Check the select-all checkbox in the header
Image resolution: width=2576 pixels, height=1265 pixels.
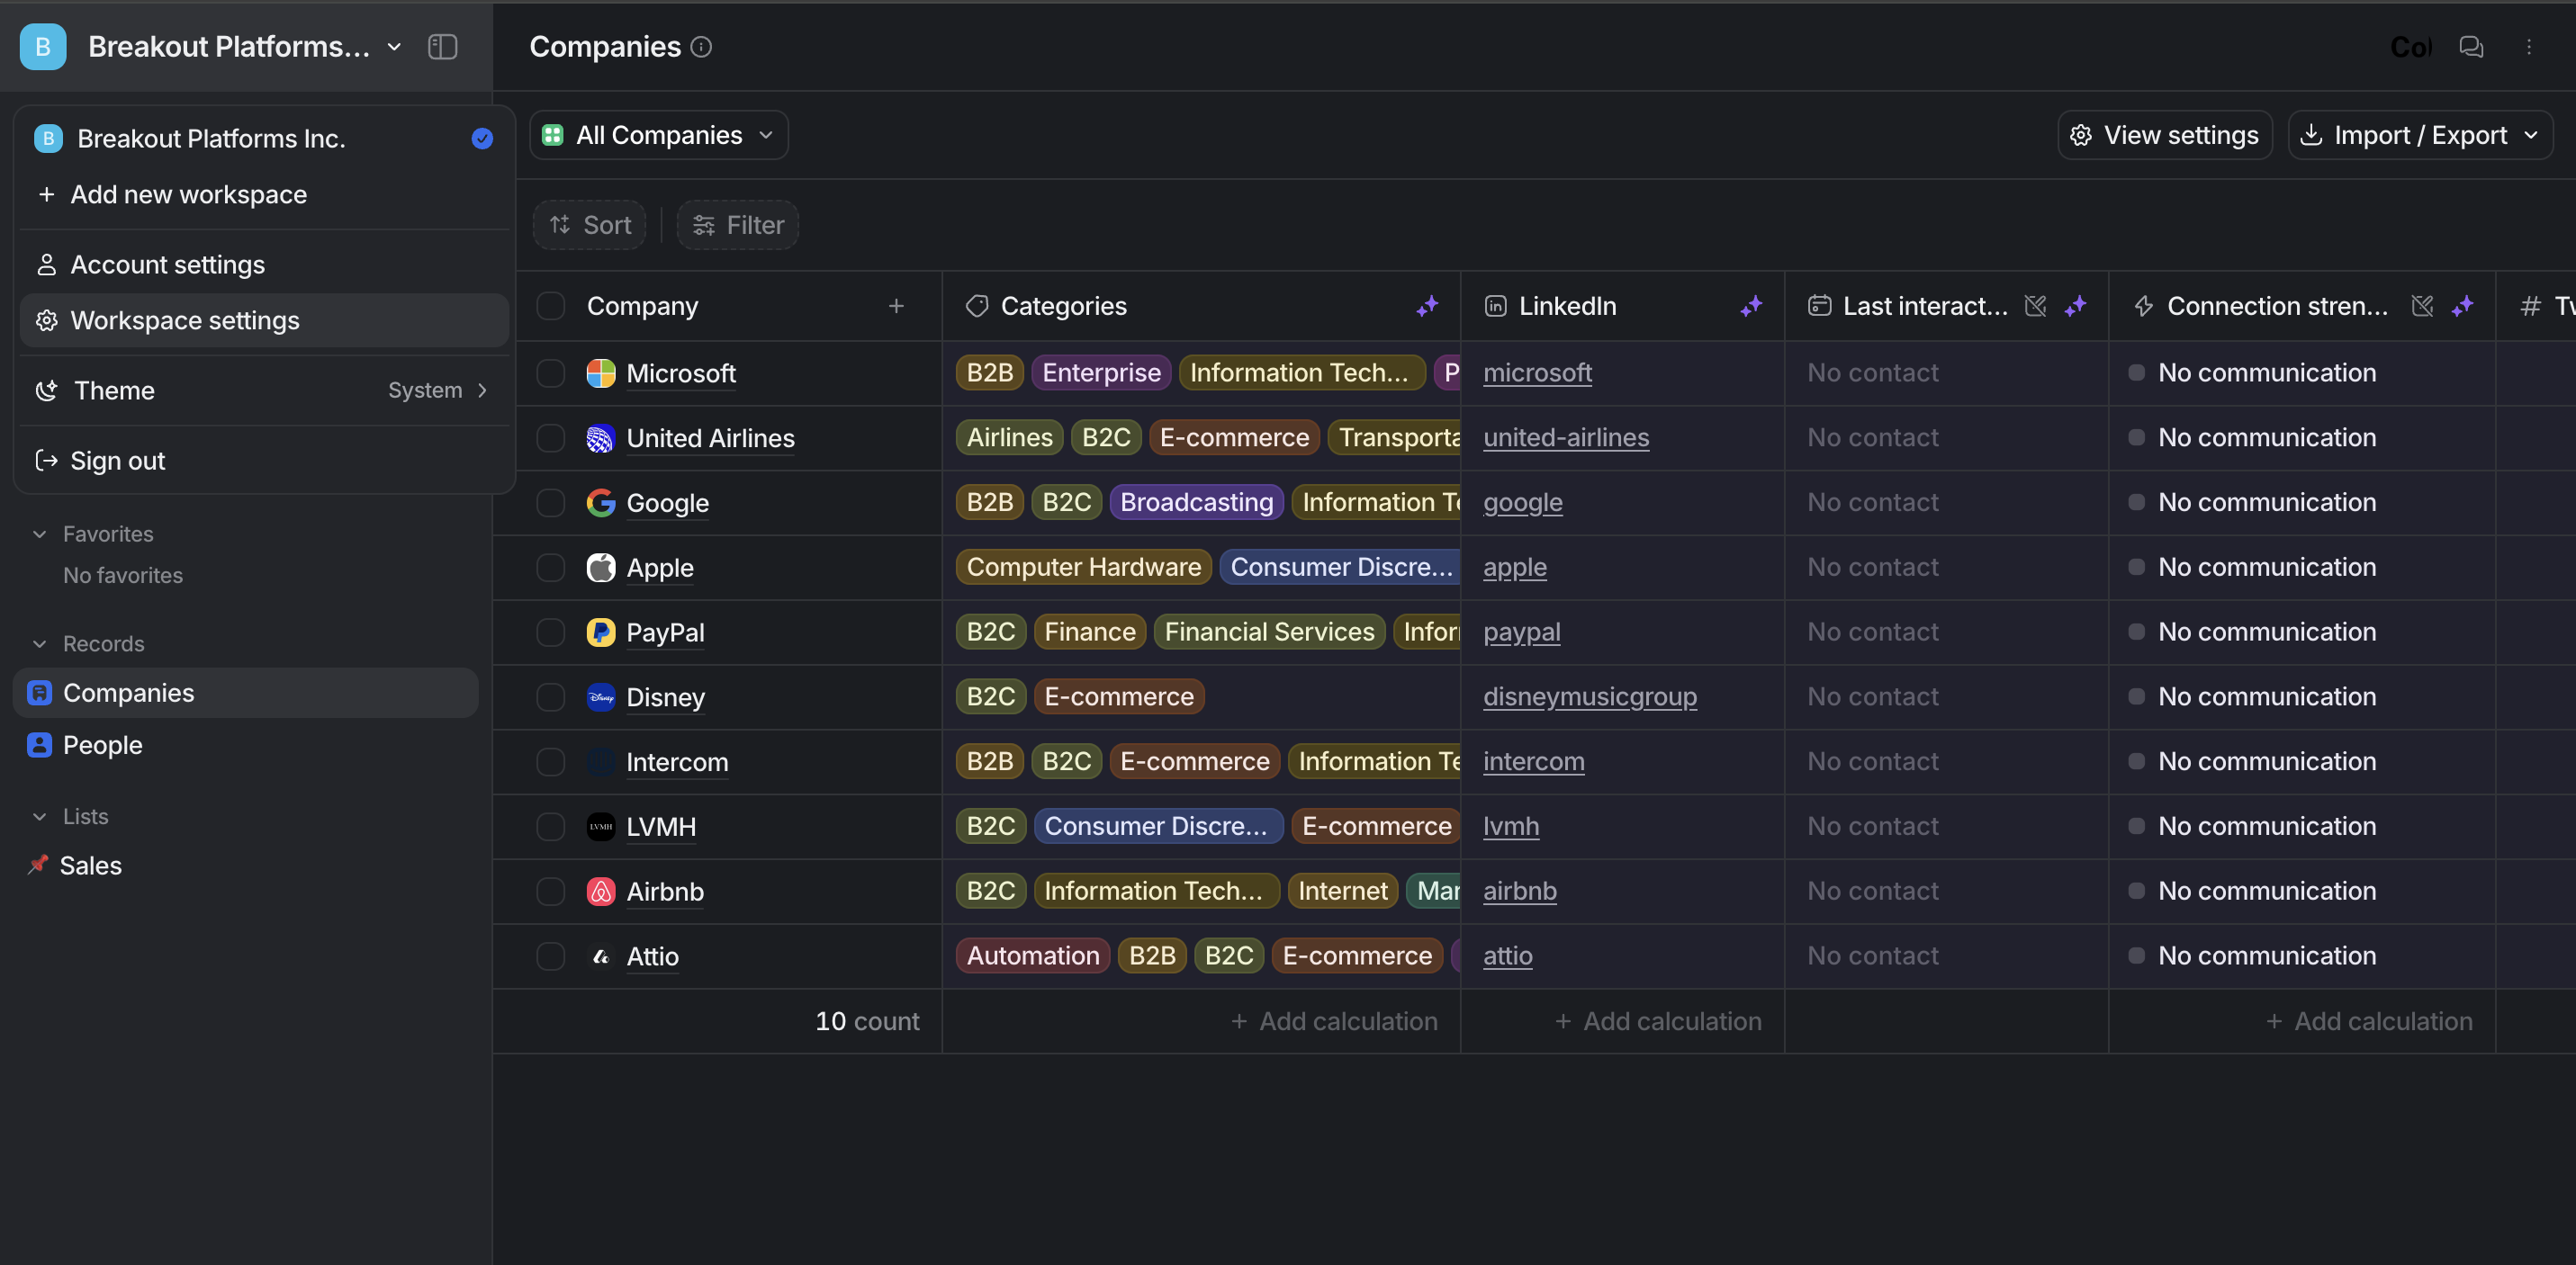(551, 306)
